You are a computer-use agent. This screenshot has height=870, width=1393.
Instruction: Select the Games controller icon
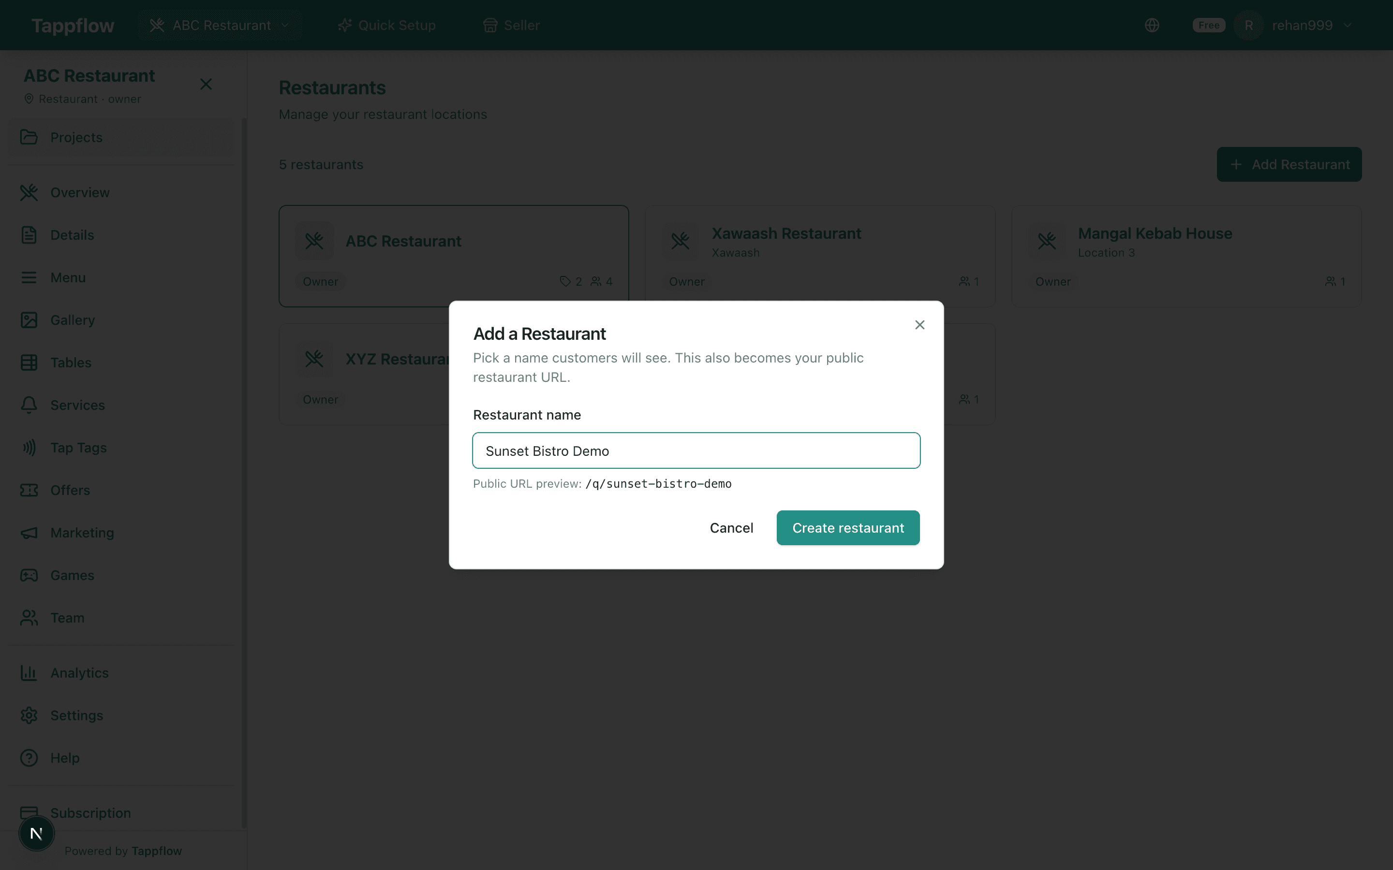tap(30, 575)
